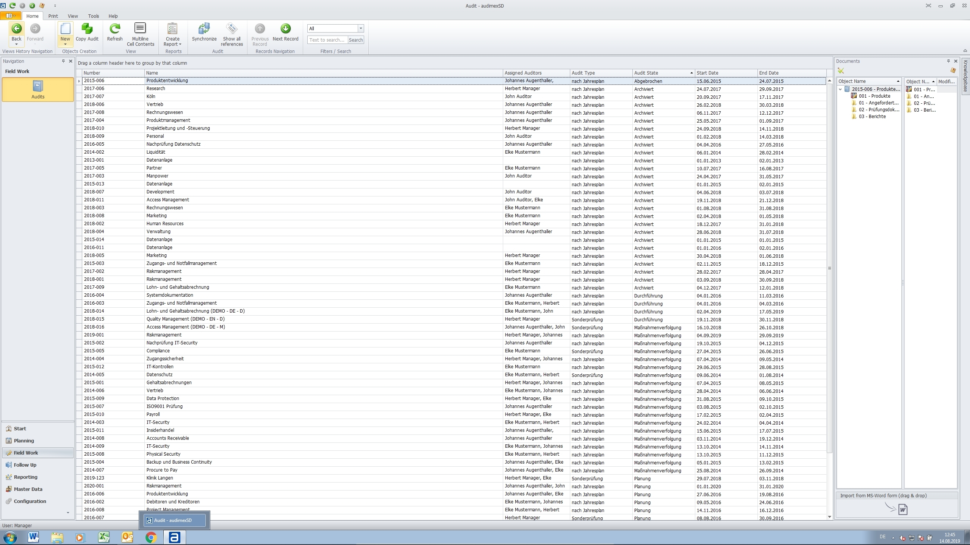
Task: Click Show all references icon
Action: (232, 29)
